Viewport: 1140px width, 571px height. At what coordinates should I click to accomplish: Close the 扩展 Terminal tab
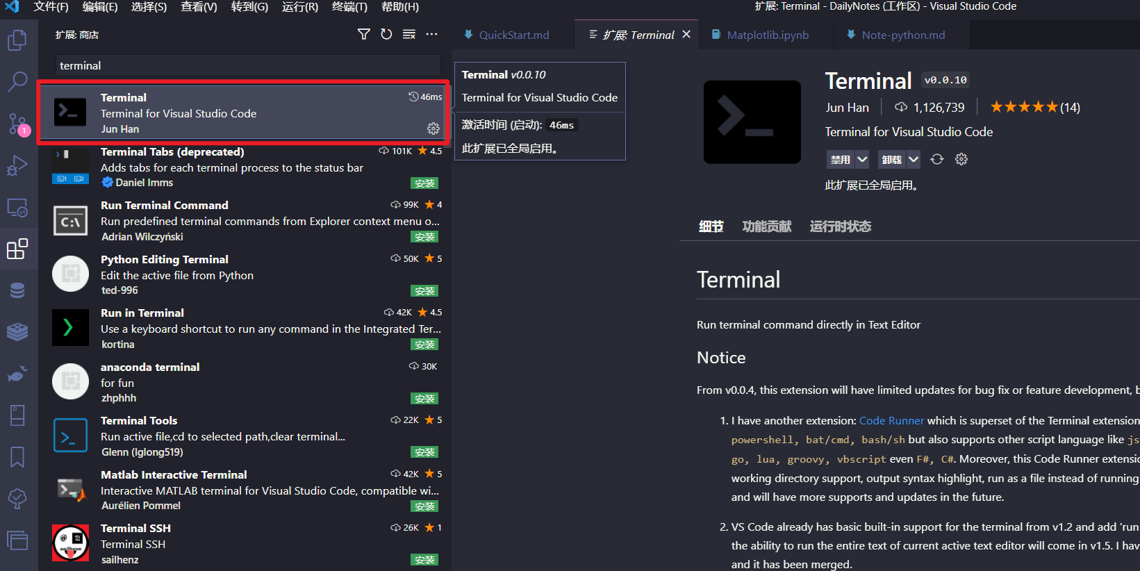tap(686, 34)
